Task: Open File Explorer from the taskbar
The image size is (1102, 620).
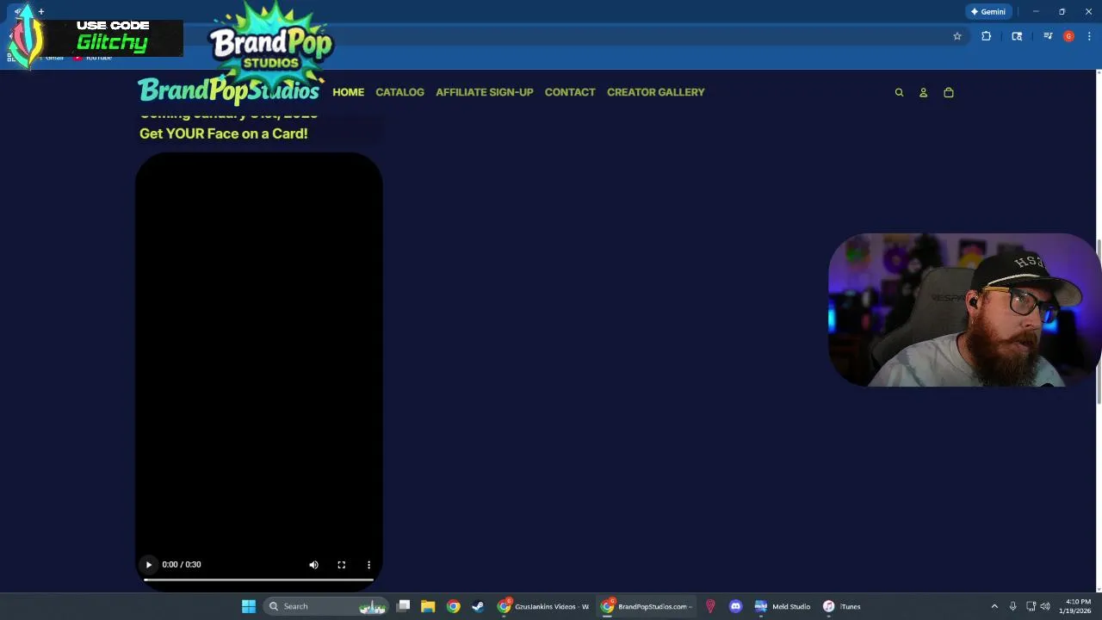Action: point(428,606)
